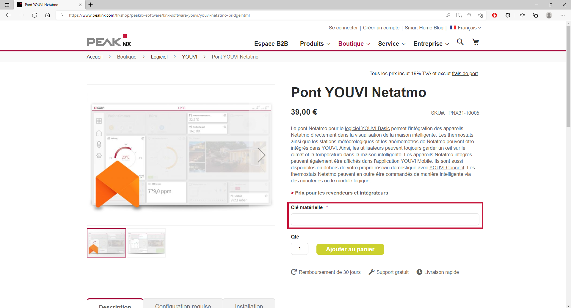Image resolution: width=571 pixels, height=308 pixels.
Task: Add this page to favorites star icon
Action: 480,15
